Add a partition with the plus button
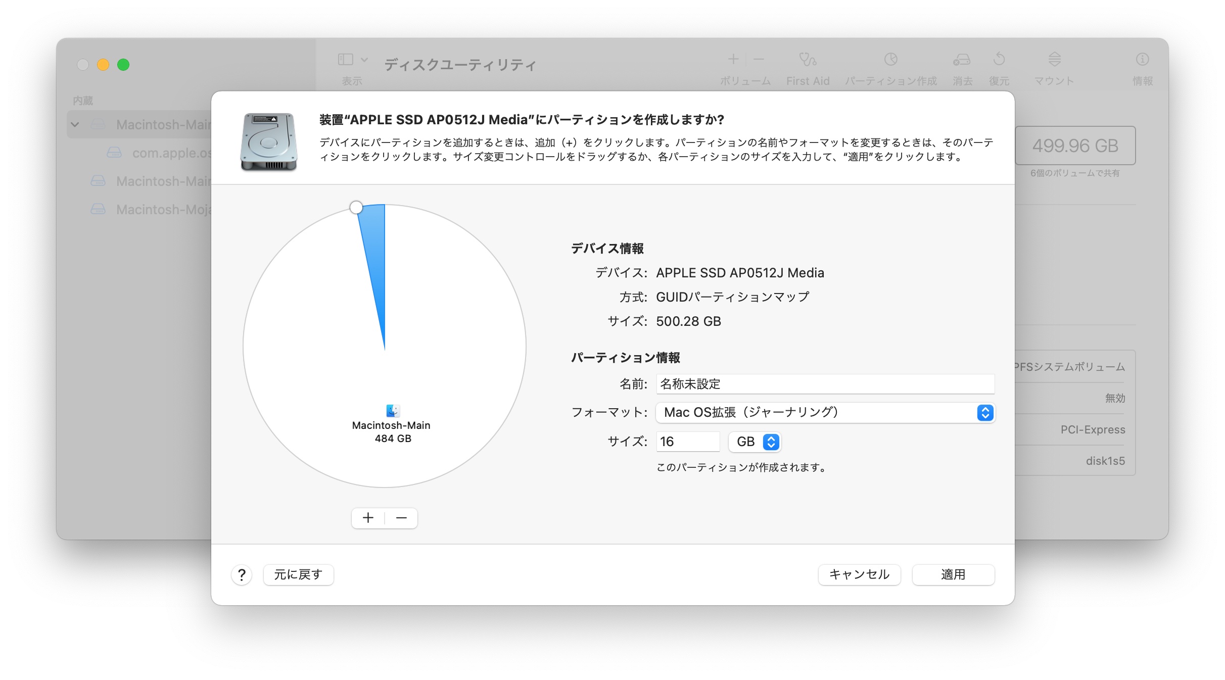This screenshot has width=1225, height=680. [368, 518]
